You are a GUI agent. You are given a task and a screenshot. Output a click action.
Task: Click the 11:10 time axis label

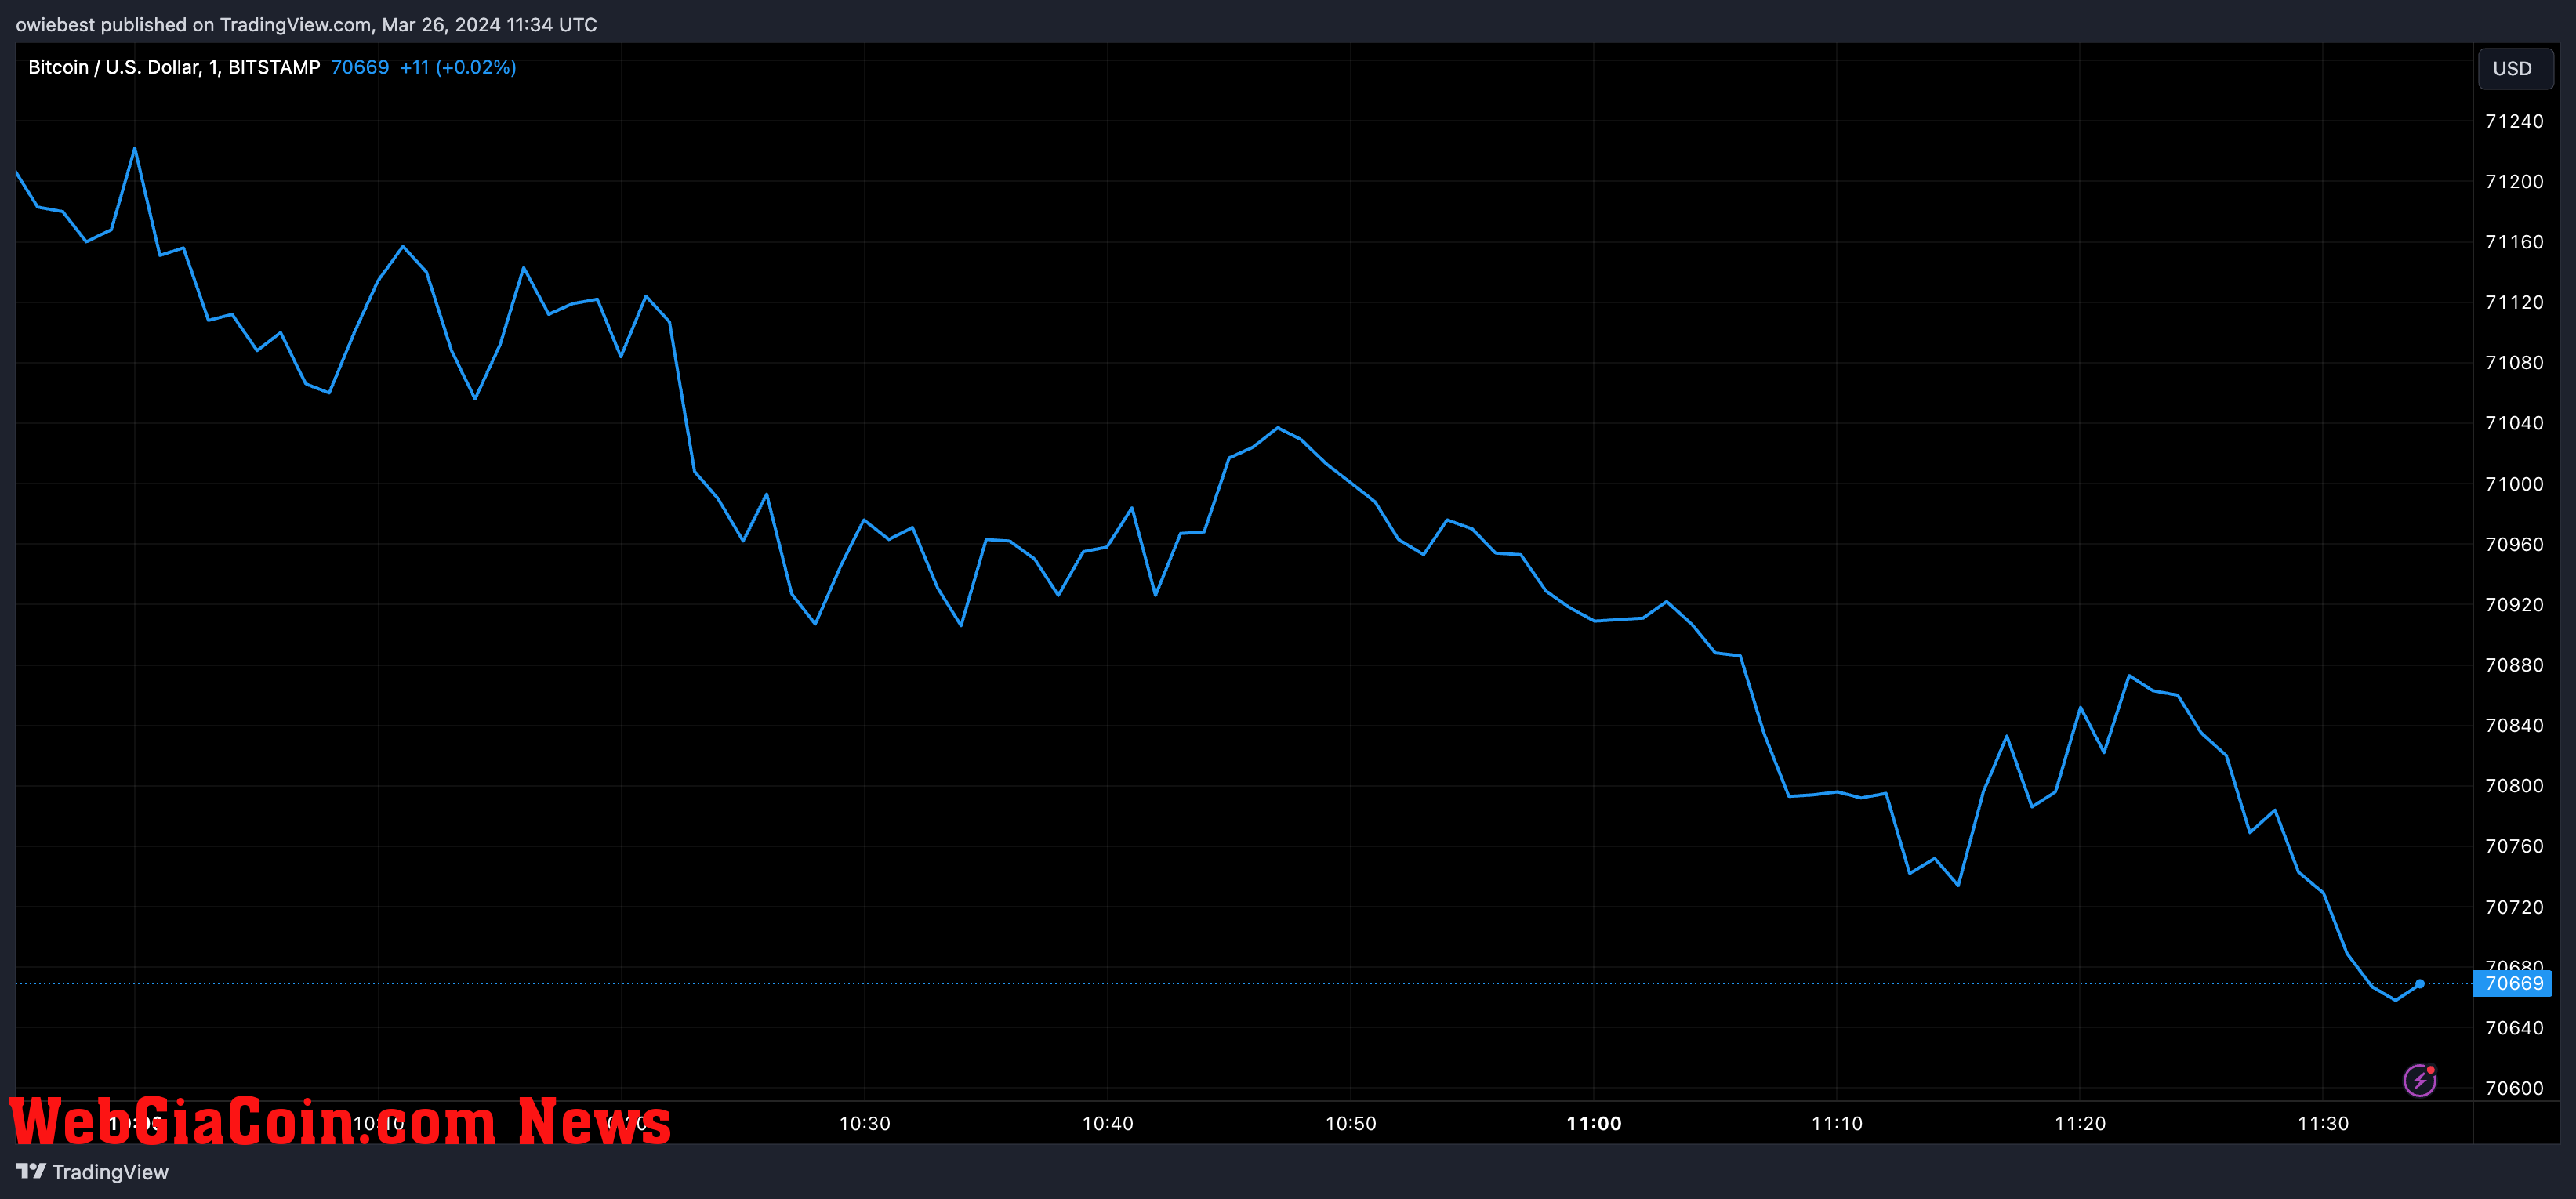point(1837,1123)
